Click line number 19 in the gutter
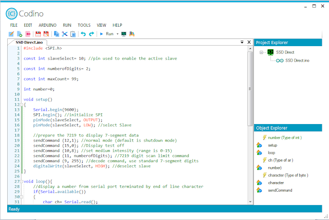Screen dimensions: 329x220 point(17,141)
